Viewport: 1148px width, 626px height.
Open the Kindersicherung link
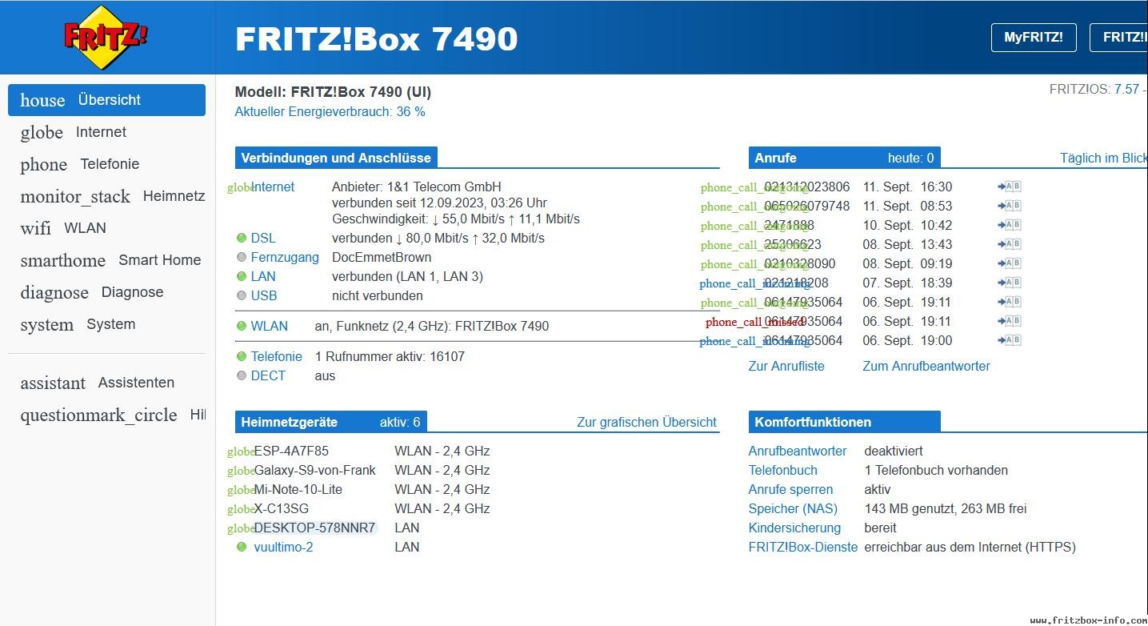794,528
